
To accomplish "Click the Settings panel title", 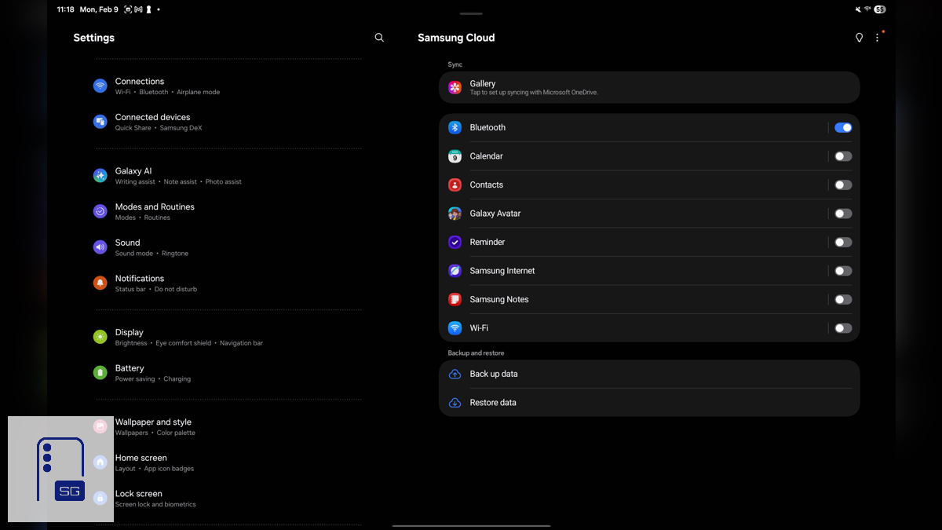I will tap(94, 38).
